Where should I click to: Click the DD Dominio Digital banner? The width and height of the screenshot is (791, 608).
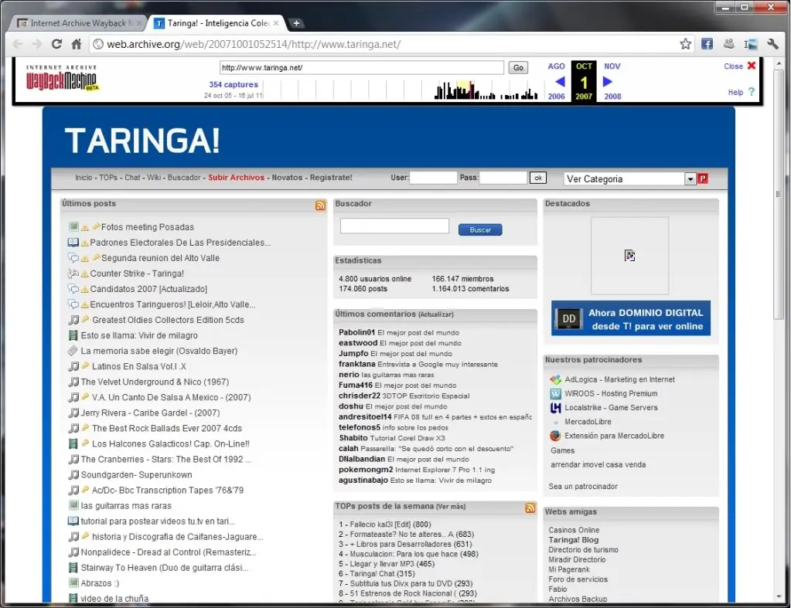pos(631,318)
